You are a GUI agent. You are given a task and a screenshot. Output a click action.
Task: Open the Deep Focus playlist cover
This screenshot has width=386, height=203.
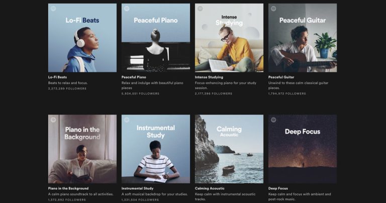pos(303,149)
